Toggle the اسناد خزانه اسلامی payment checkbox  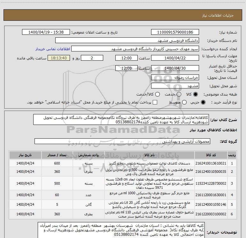155,102
